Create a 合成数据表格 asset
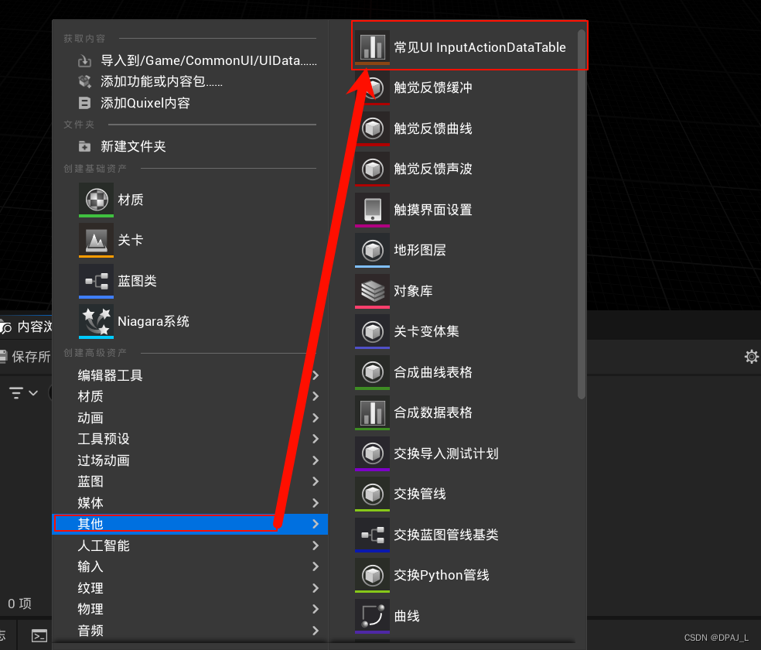The width and height of the screenshot is (761, 650). click(431, 412)
